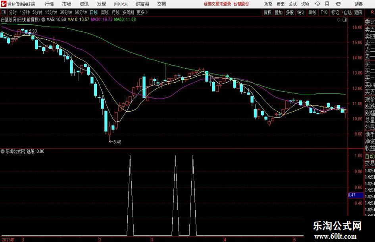Select the 日线 daily period
This screenshot has height=242, width=375.
(94, 12)
